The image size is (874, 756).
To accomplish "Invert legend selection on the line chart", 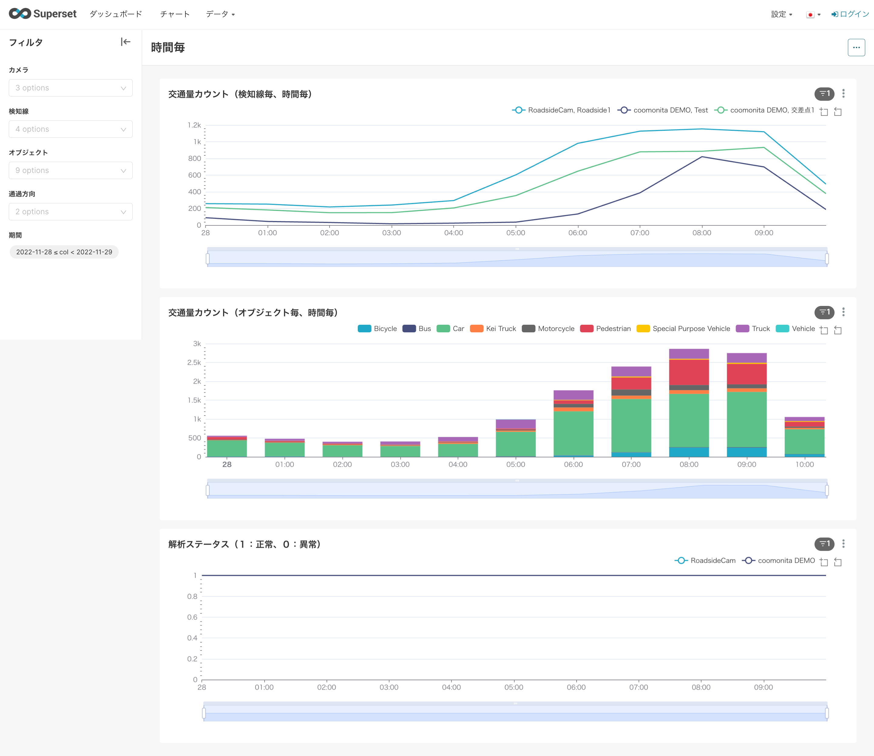I will click(x=838, y=112).
